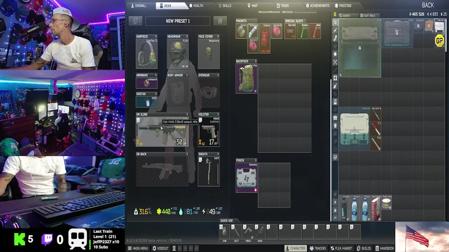The image size is (449, 252).
Task: Open the Main Menu
Action: point(138,248)
